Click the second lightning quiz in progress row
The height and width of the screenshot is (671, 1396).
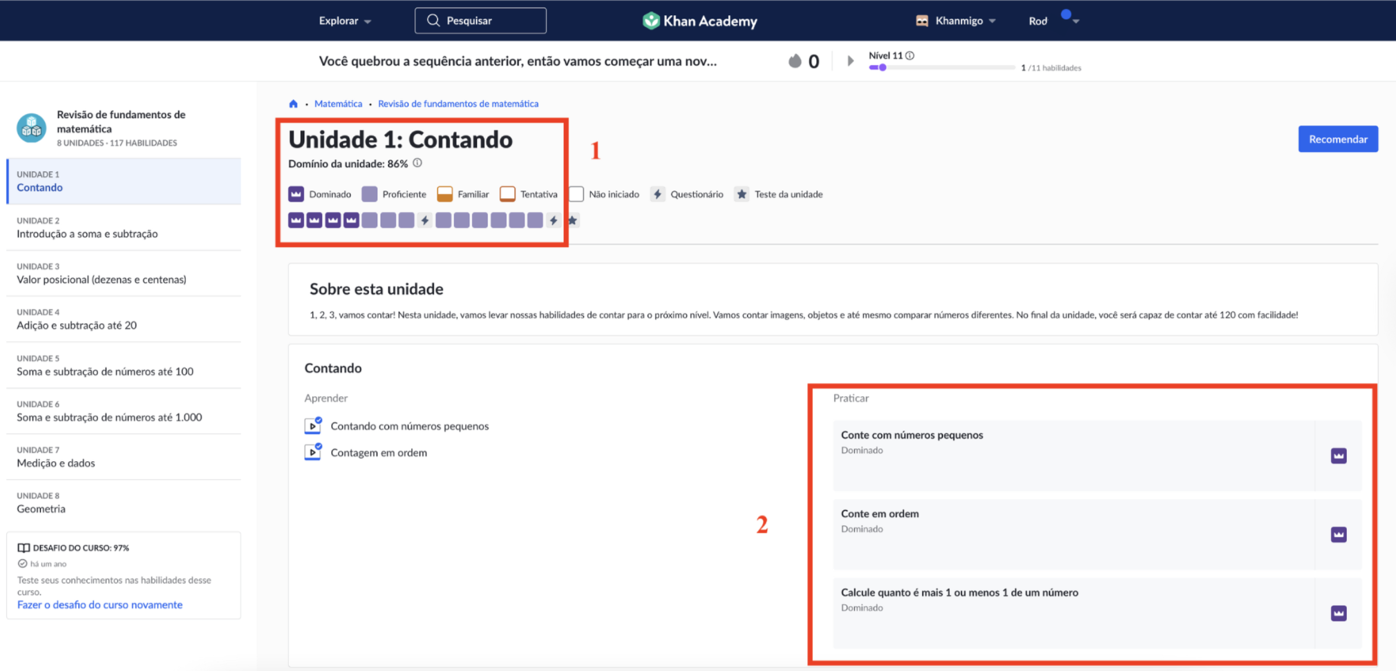[554, 220]
